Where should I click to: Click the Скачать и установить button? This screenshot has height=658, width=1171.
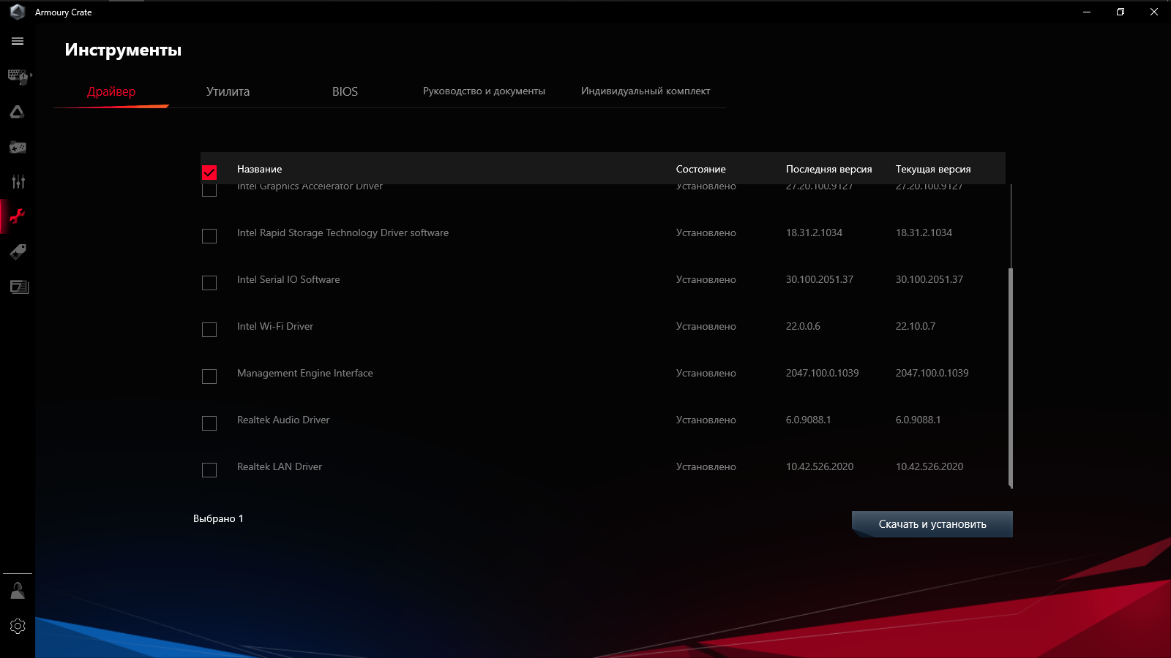[x=932, y=524]
